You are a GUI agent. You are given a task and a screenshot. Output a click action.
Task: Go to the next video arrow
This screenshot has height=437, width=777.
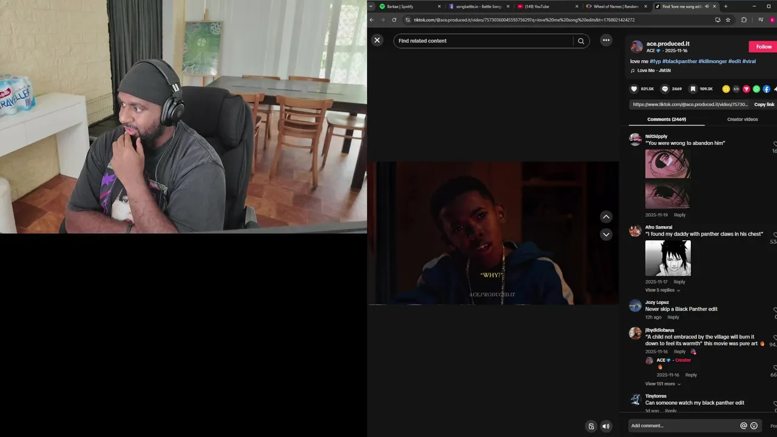(x=606, y=234)
